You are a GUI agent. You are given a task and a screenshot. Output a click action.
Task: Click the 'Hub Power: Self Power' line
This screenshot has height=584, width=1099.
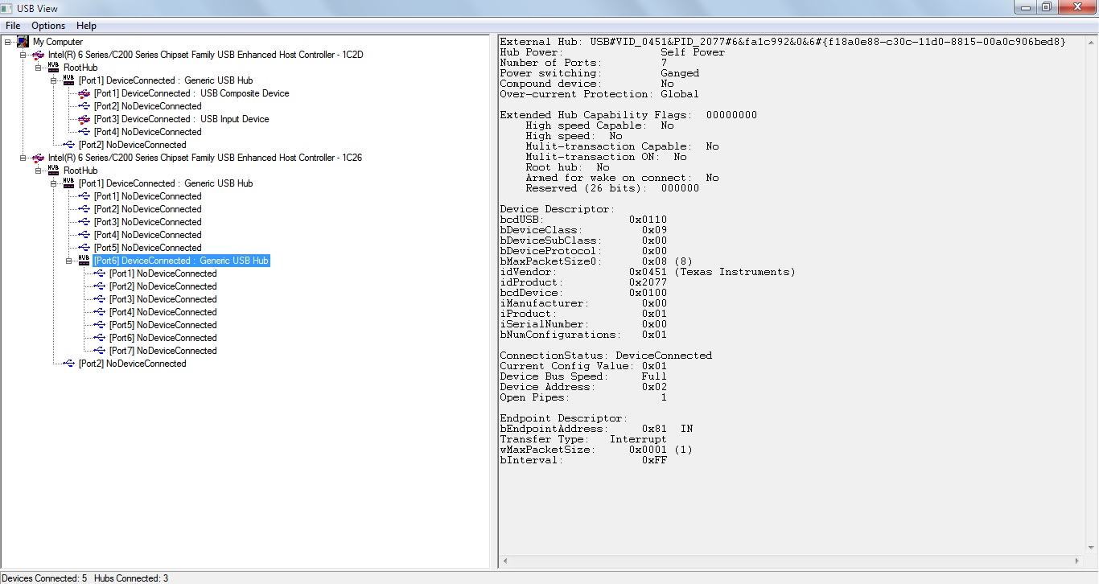coord(612,52)
